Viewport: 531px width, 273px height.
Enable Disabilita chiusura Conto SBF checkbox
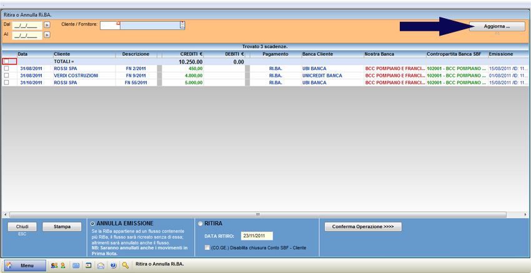tap(207, 248)
